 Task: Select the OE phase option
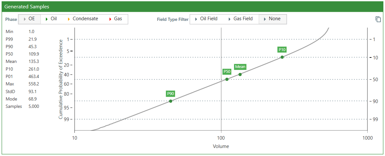pyautogui.click(x=30, y=19)
